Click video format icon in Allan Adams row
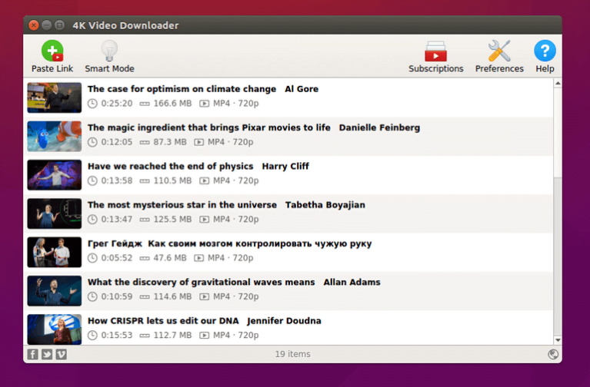The image size is (590, 387). click(x=205, y=297)
